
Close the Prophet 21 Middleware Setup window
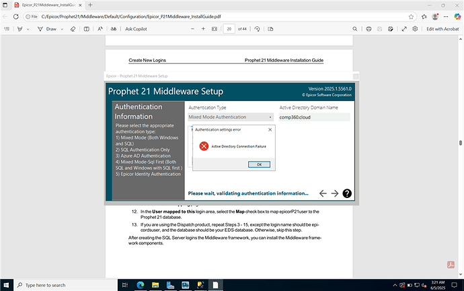(x=356, y=76)
